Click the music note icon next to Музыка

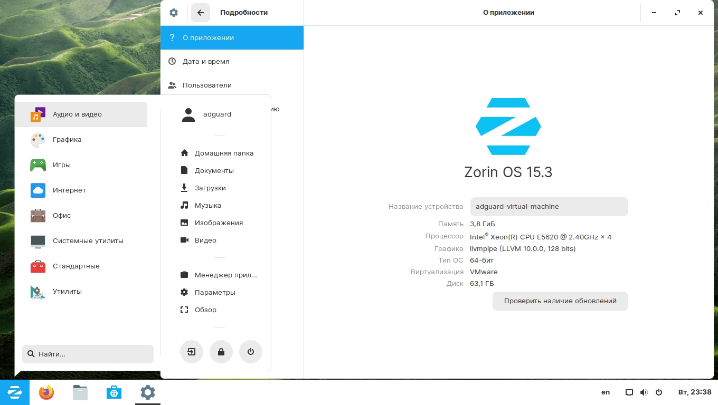click(184, 205)
